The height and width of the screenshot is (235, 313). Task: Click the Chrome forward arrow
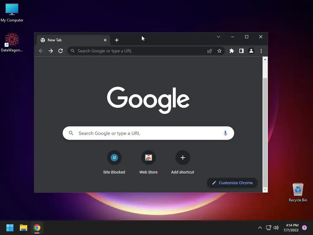click(x=51, y=51)
